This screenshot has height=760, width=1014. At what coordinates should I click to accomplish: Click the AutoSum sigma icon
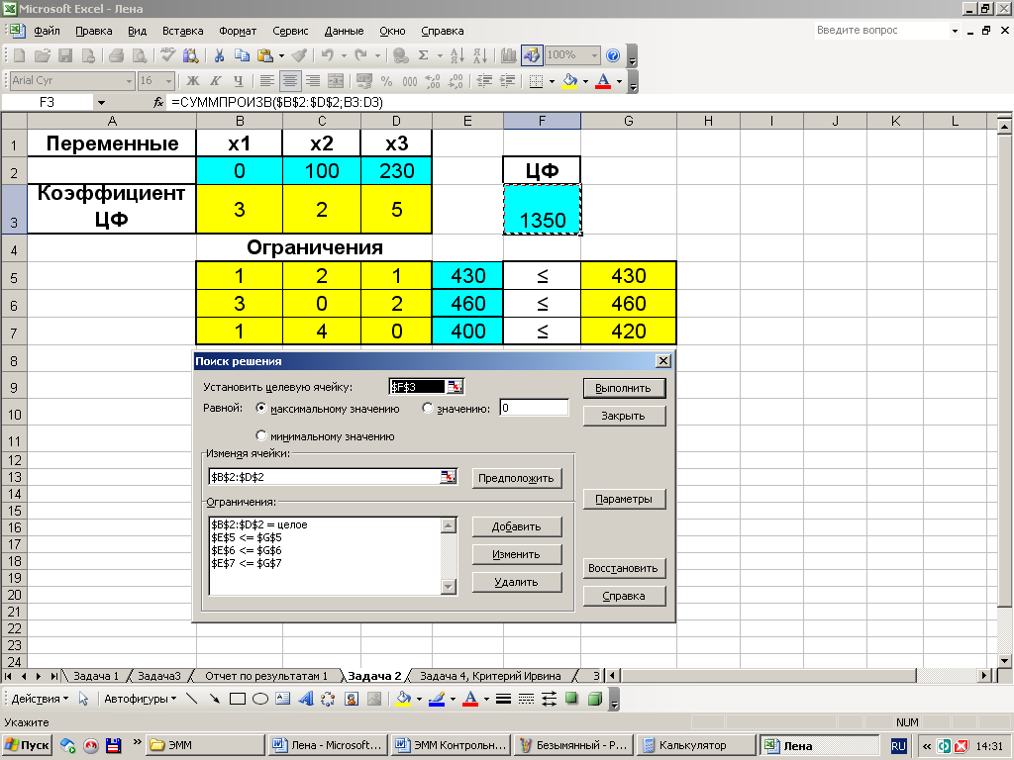[424, 55]
